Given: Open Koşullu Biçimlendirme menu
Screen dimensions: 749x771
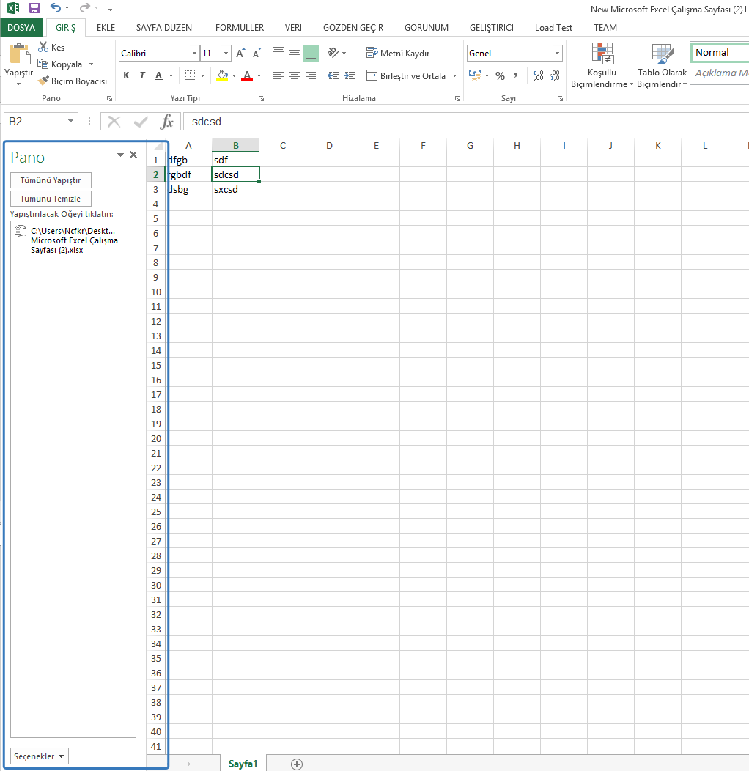Looking at the screenshot, I should point(602,65).
